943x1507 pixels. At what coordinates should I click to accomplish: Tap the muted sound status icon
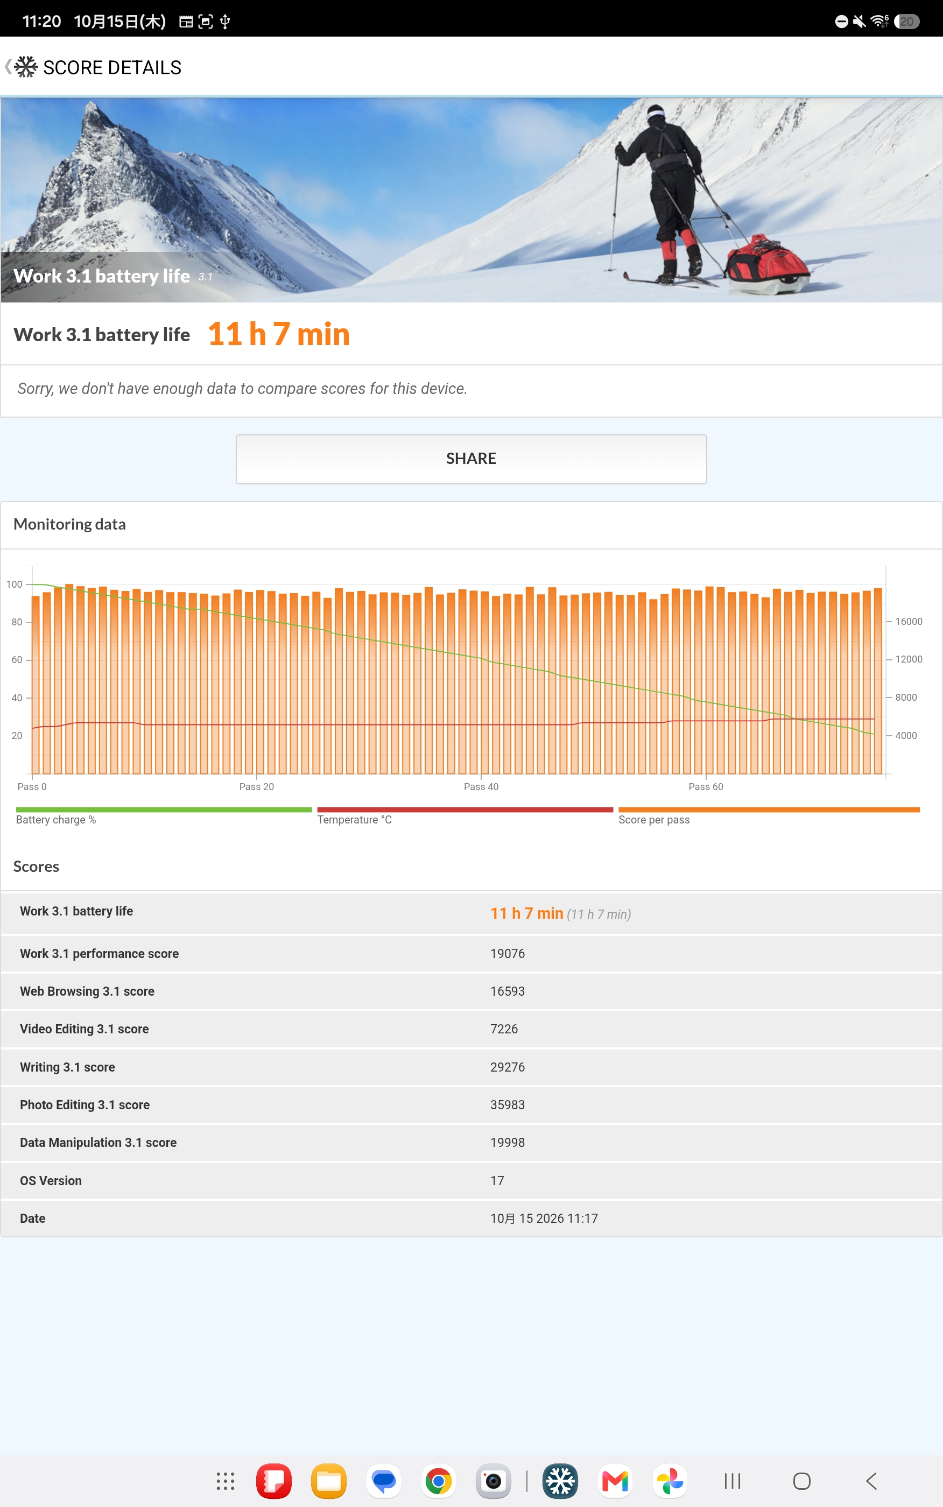pos(860,21)
